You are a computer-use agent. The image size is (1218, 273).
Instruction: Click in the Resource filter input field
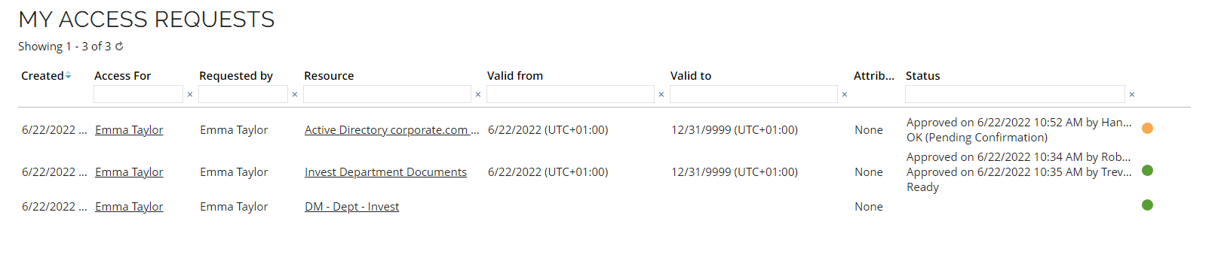(388, 94)
